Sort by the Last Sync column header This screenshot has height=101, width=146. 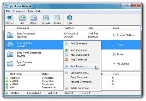coord(75,28)
